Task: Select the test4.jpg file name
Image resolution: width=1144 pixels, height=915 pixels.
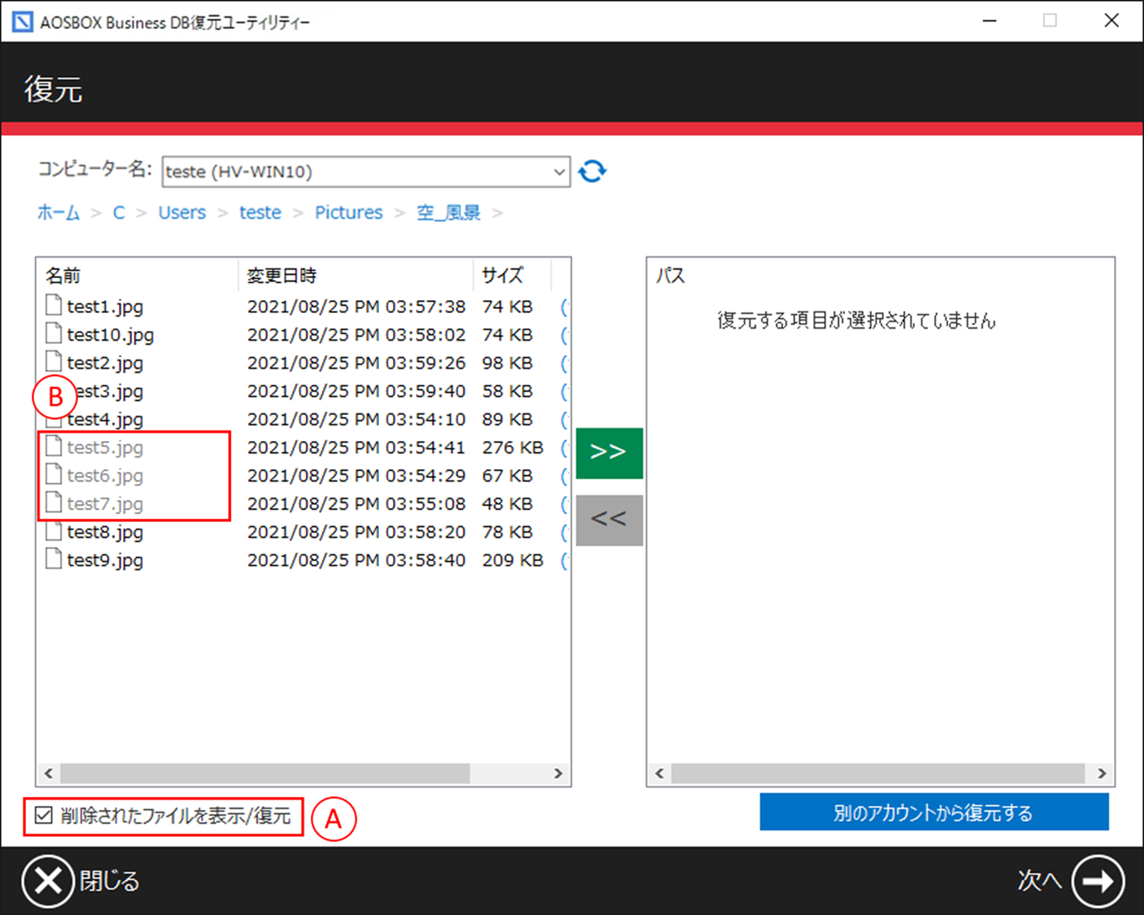Action: click(x=105, y=419)
